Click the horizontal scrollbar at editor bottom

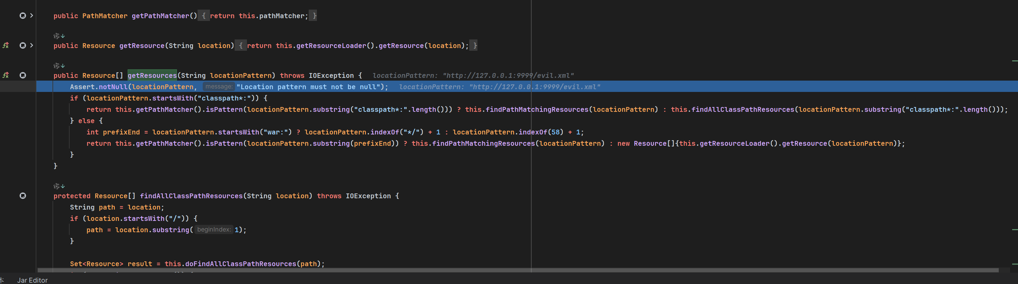coord(514,270)
